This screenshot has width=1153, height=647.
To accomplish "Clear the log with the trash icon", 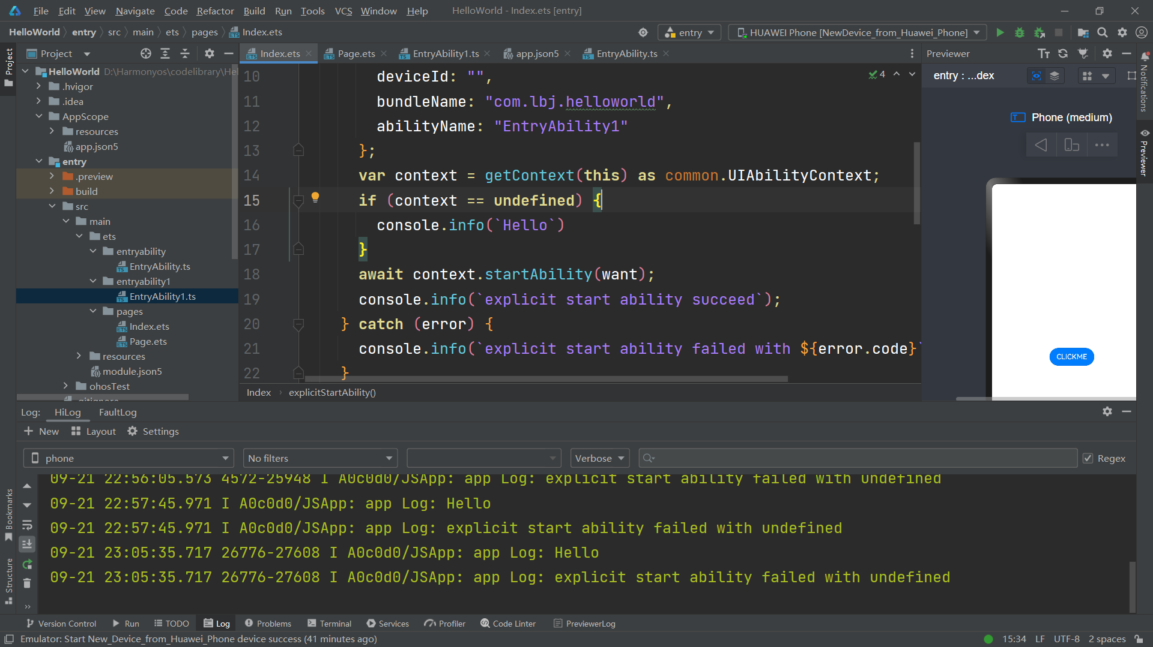I will click(x=27, y=583).
